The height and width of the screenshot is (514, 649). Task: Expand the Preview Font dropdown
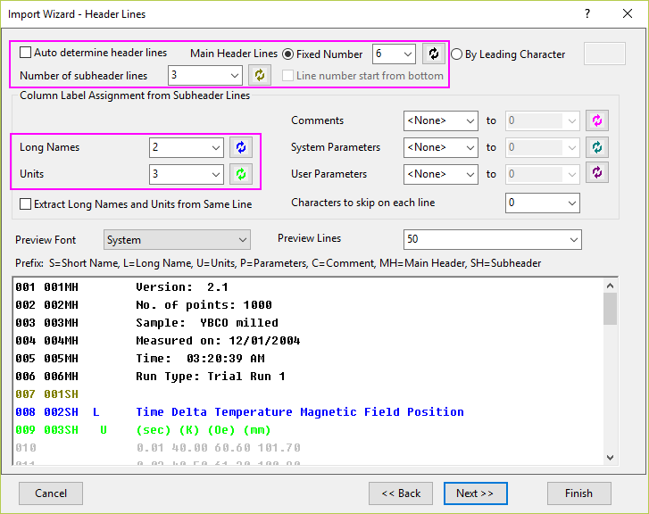pos(242,239)
